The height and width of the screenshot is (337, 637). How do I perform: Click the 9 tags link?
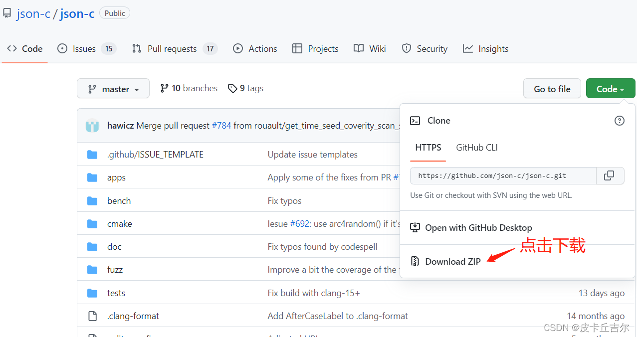[x=245, y=88]
